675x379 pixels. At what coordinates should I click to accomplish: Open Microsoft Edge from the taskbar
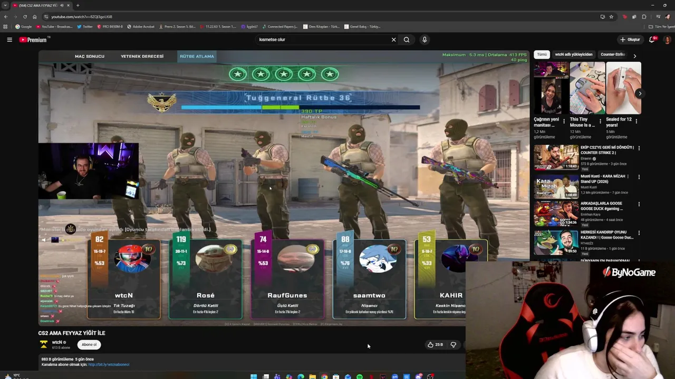(301, 376)
